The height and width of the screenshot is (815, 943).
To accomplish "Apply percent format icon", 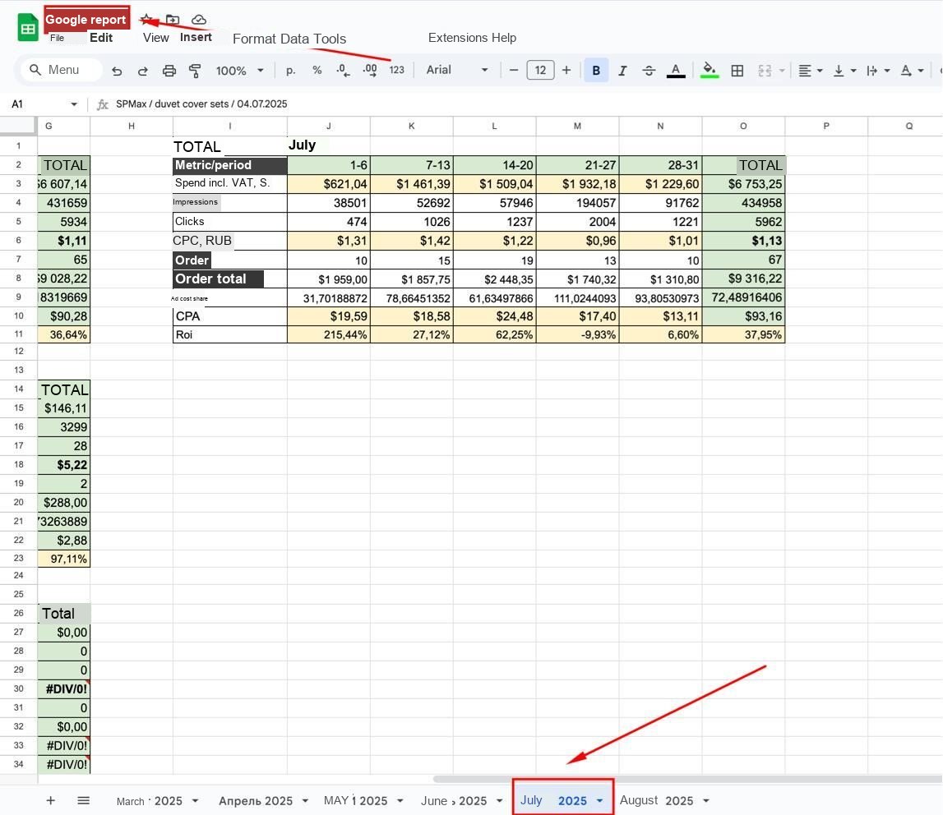I will coord(317,71).
